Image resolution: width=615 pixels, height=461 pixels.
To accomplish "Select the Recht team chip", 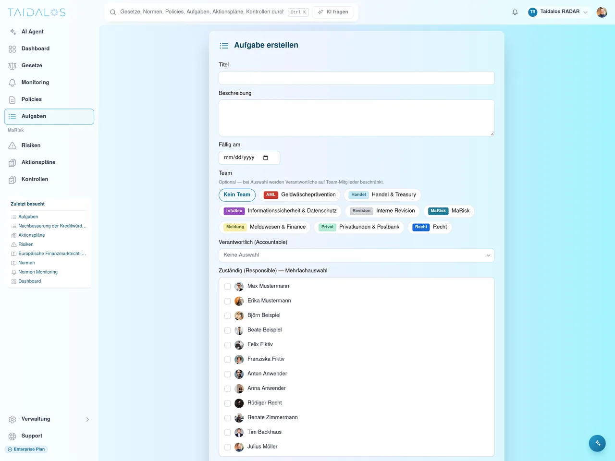I will (430, 227).
